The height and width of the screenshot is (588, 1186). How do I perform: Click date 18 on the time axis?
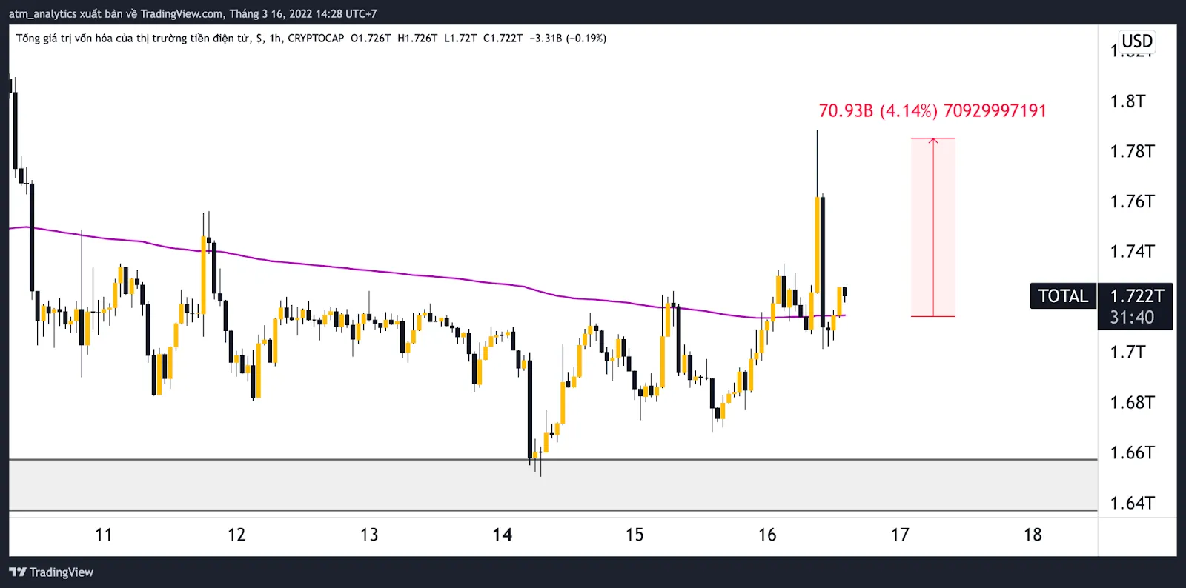click(1033, 535)
